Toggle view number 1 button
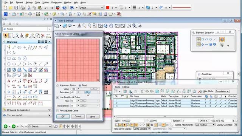 click(x=60, y=127)
